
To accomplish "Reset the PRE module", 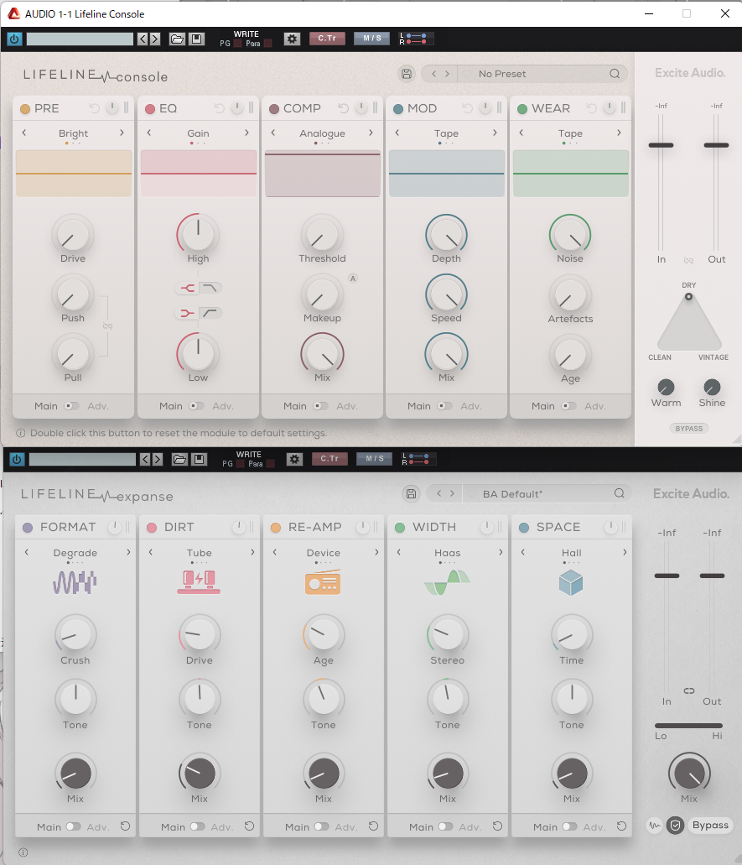I will 94,108.
